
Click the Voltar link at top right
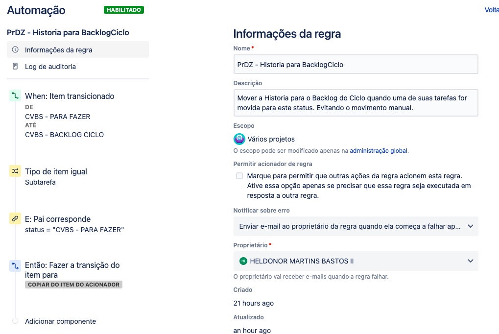coord(492,10)
